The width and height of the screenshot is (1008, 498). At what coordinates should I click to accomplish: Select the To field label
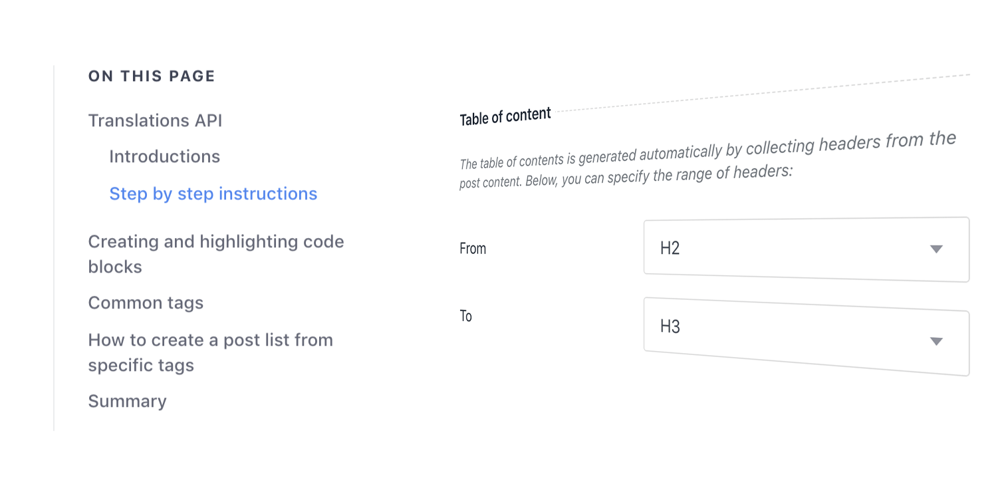click(465, 316)
